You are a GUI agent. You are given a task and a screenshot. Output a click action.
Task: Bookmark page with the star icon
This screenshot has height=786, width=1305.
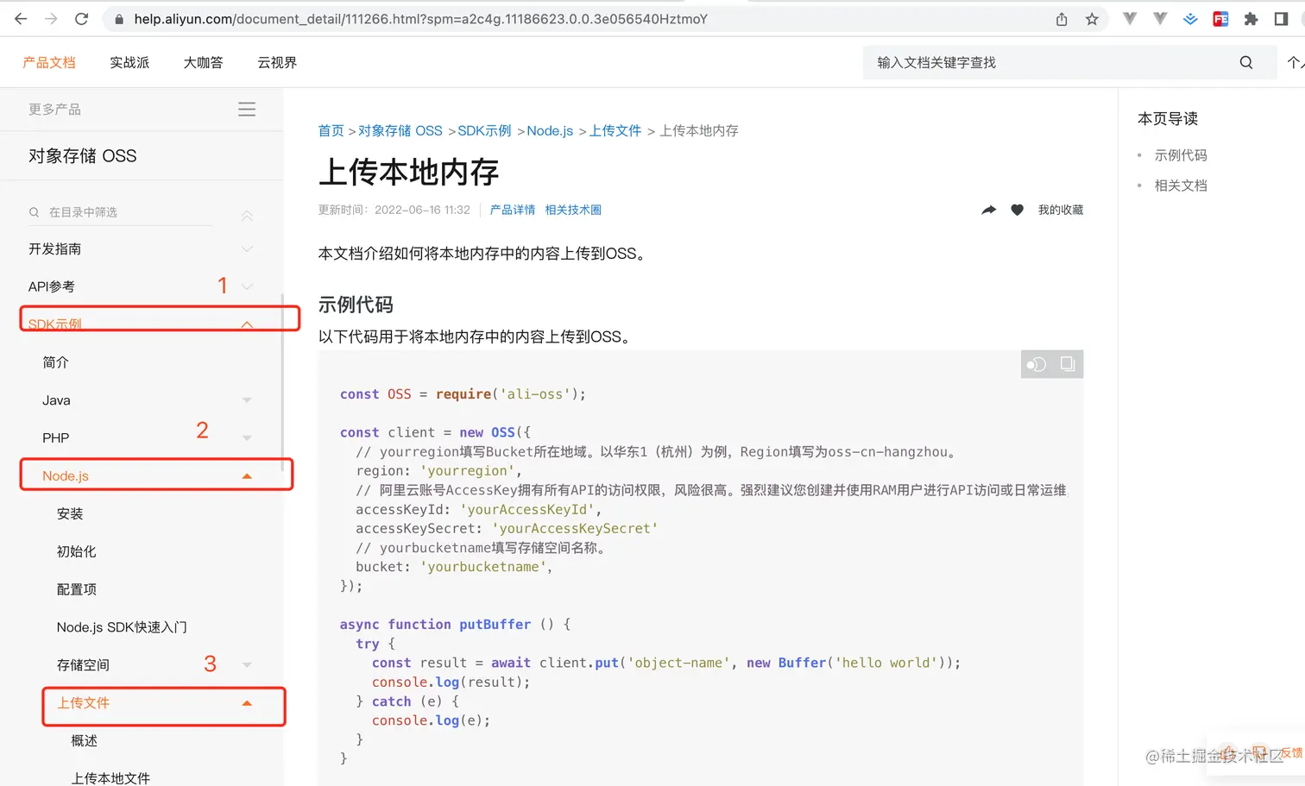tap(1092, 19)
